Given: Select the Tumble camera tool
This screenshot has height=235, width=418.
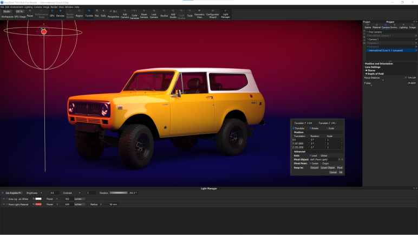Looking at the screenshot, I should [89, 16].
